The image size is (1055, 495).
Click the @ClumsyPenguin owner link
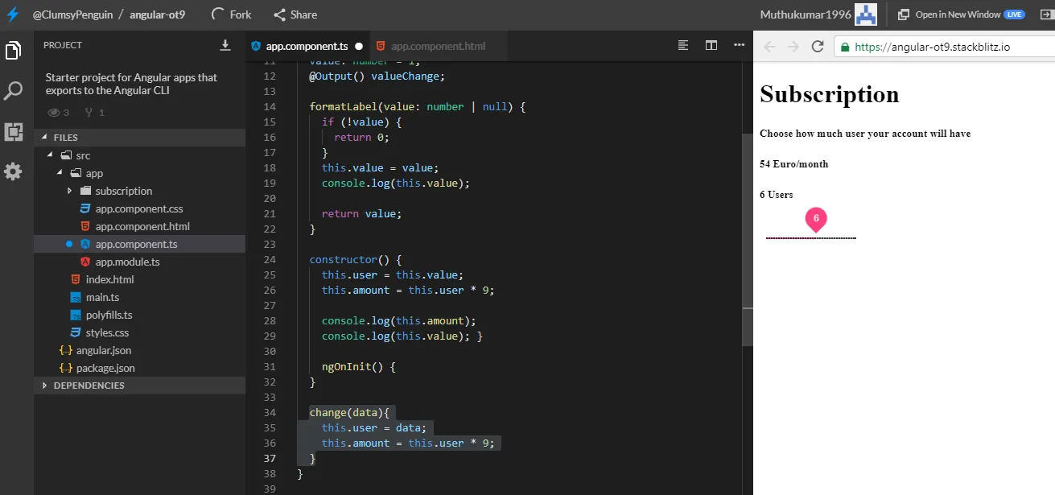[71, 14]
